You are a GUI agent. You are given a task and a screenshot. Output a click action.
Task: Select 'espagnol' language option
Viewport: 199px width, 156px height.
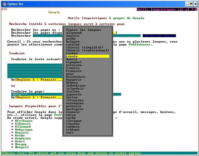click(74, 62)
